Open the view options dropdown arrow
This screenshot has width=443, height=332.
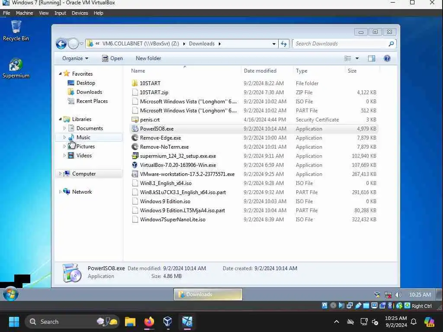pyautogui.click(x=357, y=58)
